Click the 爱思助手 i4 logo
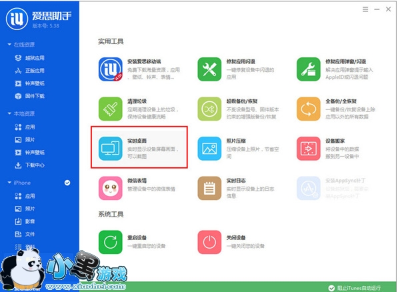This screenshot has width=400, height=292. point(17,19)
